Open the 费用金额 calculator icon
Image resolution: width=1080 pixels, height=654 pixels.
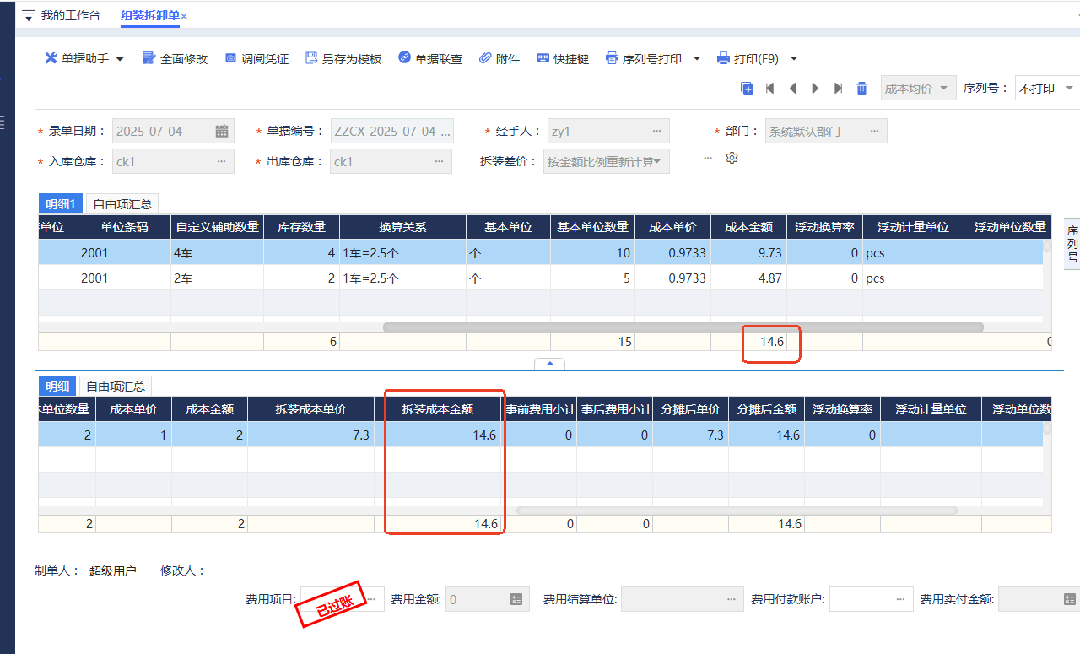pyautogui.click(x=516, y=599)
